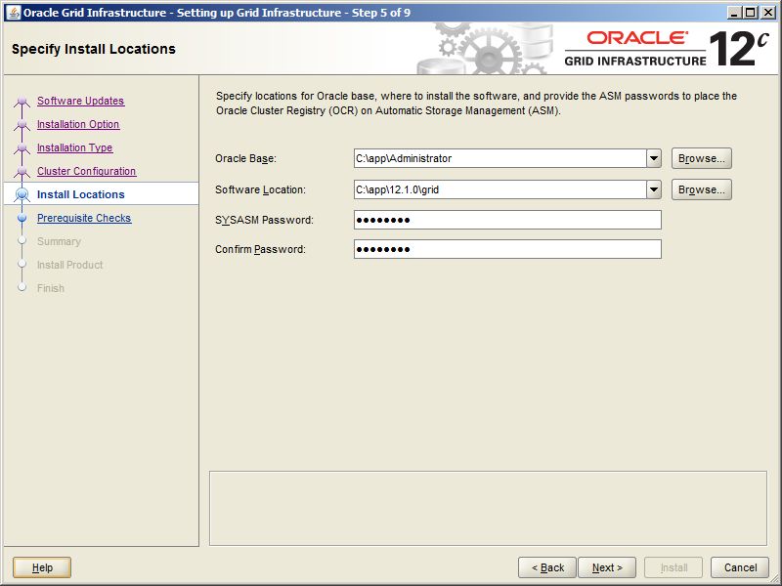Image resolution: width=782 pixels, height=586 pixels.
Task: Focus the SYSASM Password field
Action: (507, 220)
